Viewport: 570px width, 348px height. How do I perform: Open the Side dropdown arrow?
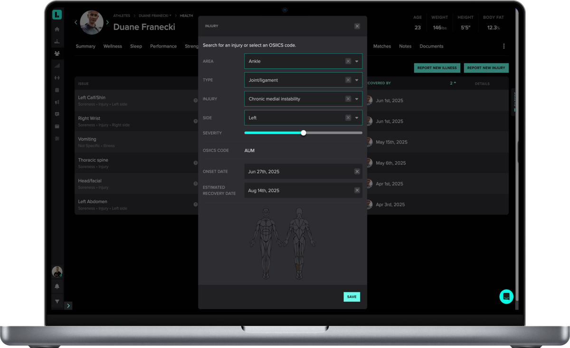tap(357, 118)
